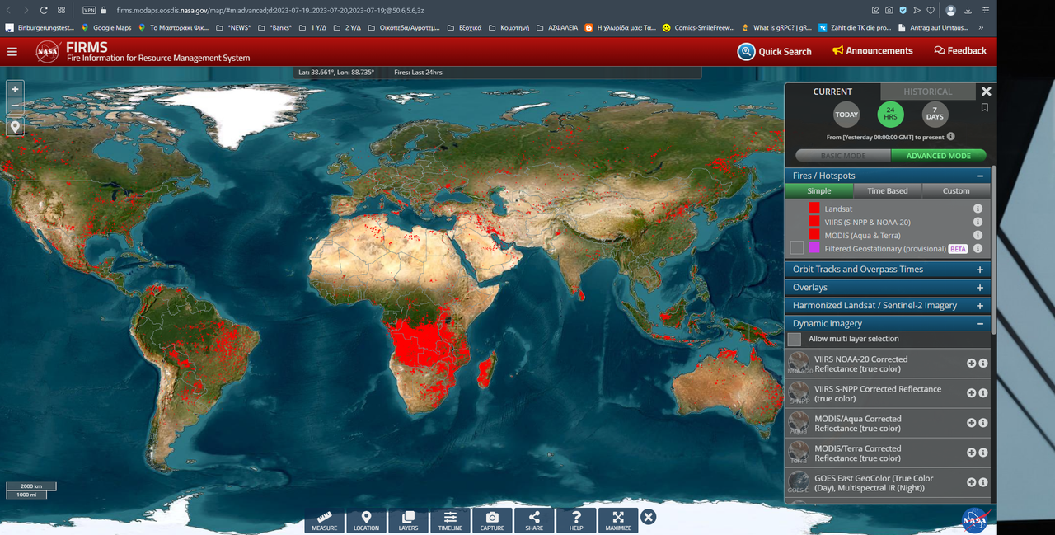Click the Landsat red color swatch

tap(814, 209)
